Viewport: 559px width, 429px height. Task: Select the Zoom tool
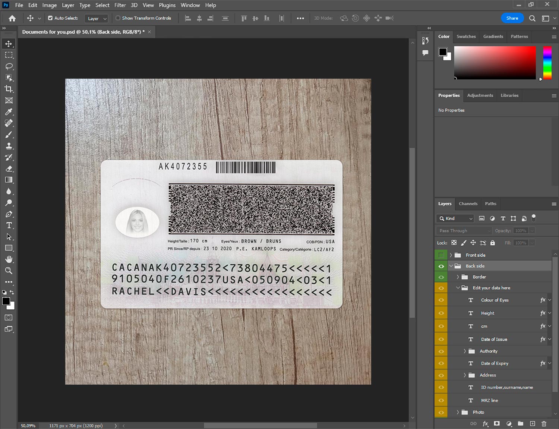(x=9, y=271)
